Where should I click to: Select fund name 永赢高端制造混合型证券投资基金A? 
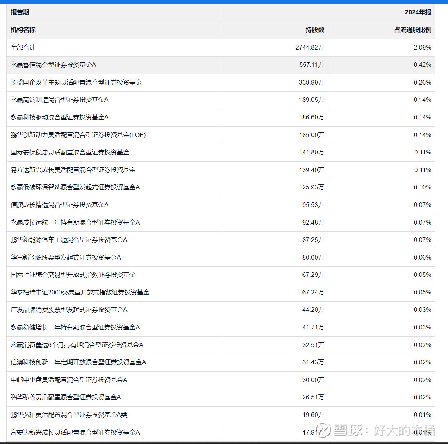pos(59,100)
